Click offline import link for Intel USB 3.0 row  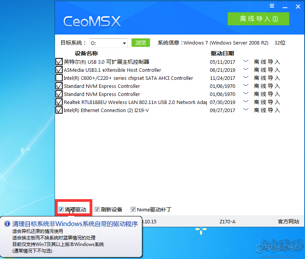tap(267, 62)
